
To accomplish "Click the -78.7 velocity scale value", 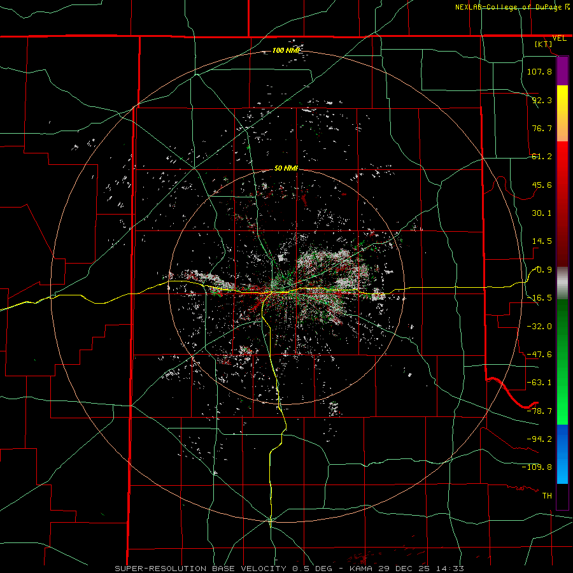I will (x=539, y=411).
